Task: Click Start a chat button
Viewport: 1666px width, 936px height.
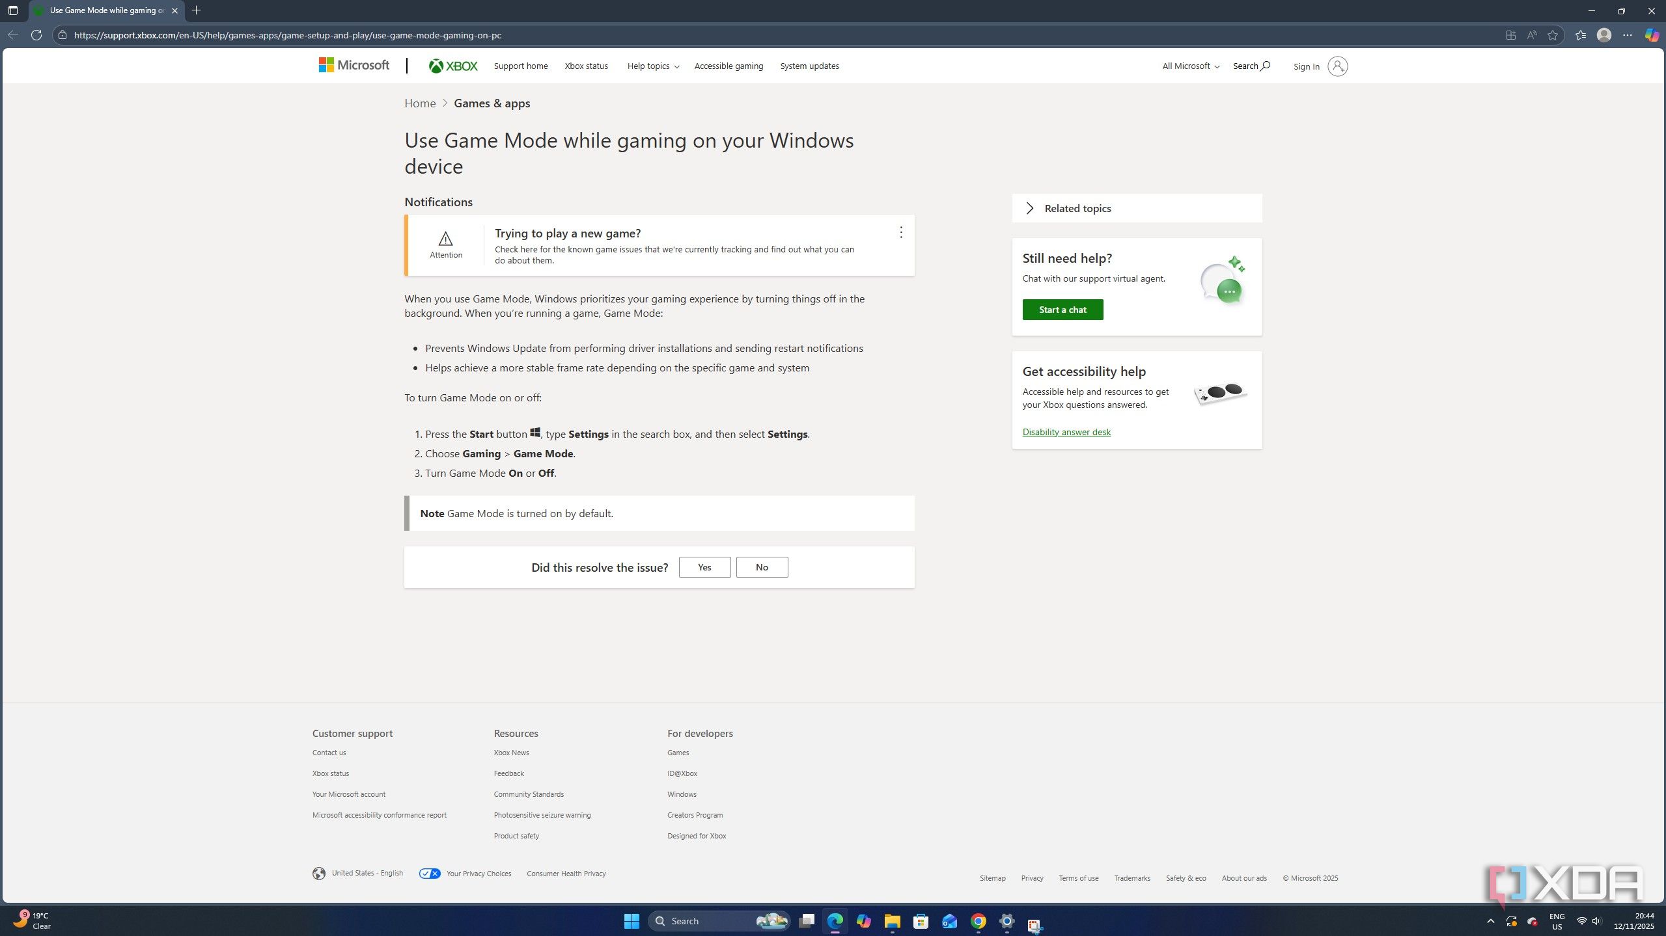Action: pyautogui.click(x=1062, y=310)
